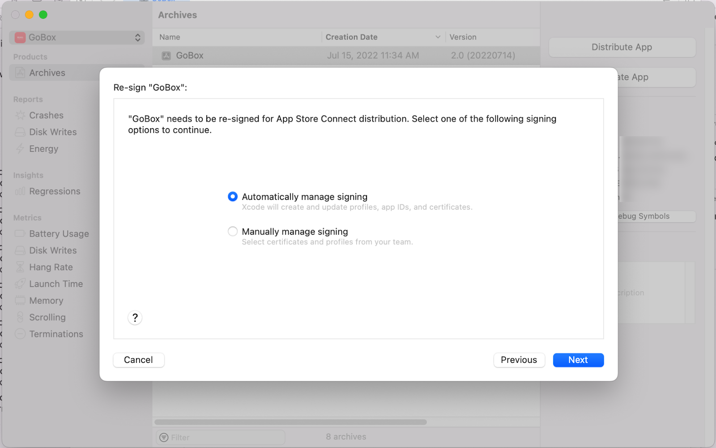Click the Memory chip icon
Image resolution: width=716 pixels, height=448 pixels.
point(20,300)
